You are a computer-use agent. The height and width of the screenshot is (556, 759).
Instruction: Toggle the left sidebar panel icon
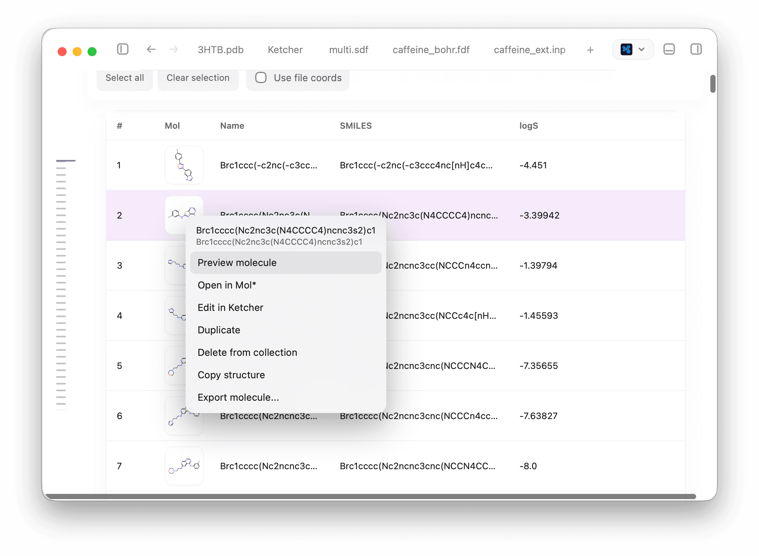(122, 49)
